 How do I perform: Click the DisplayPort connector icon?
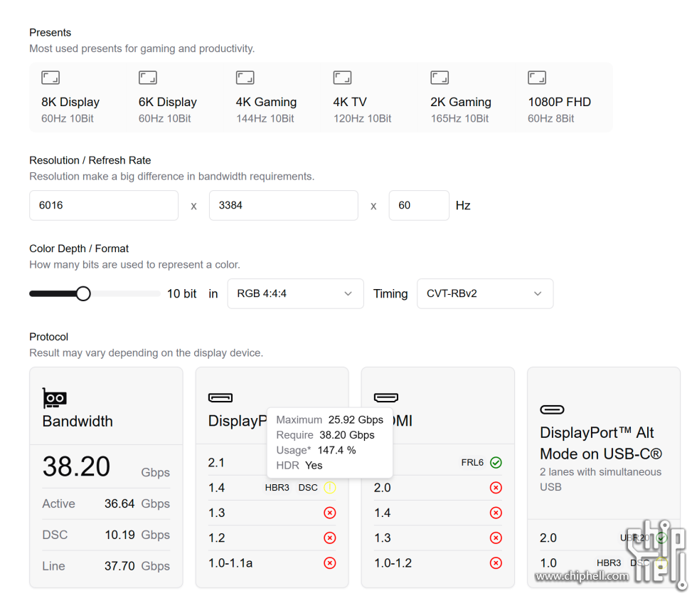[220, 397]
